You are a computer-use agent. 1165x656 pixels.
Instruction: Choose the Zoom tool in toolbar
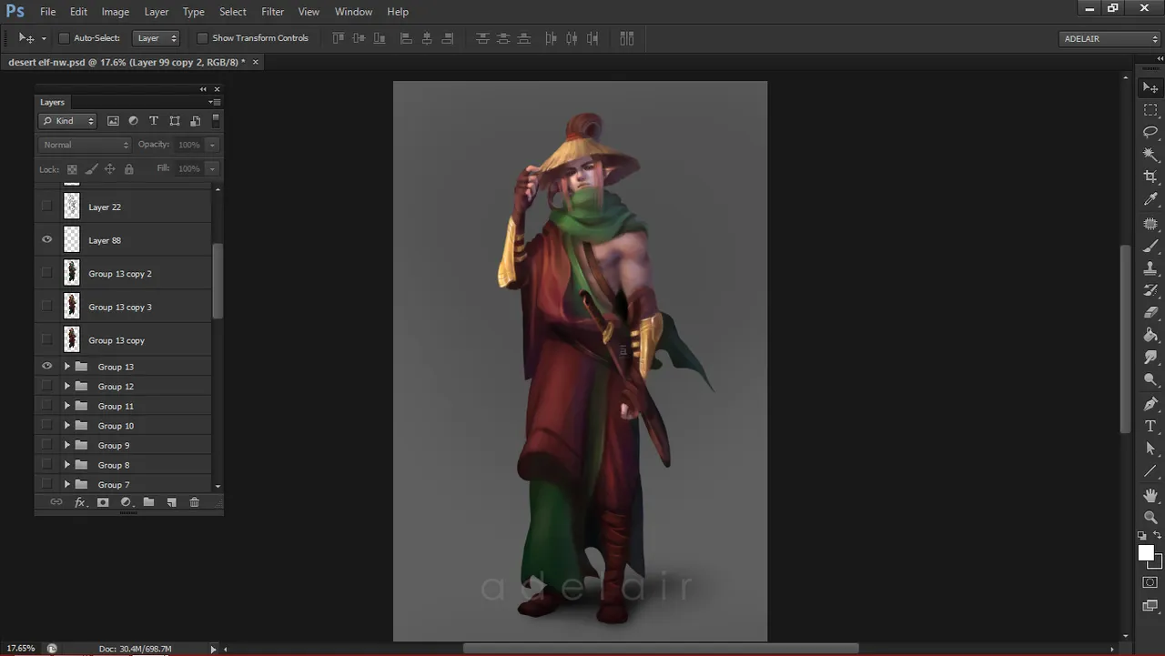coord(1150,517)
